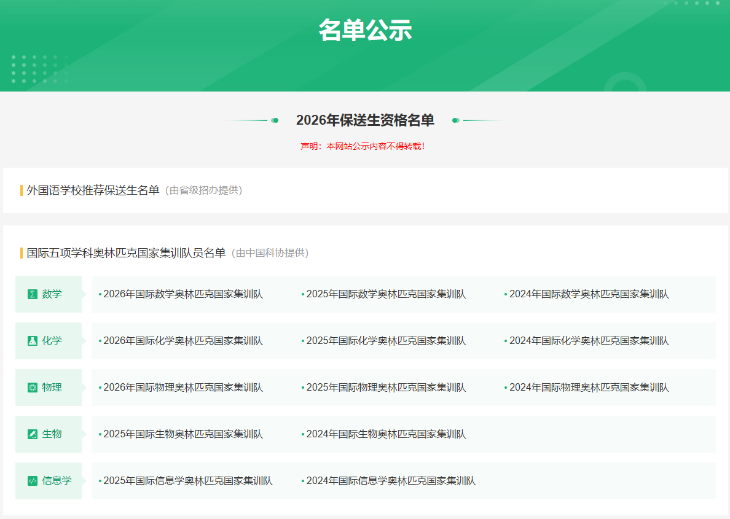Click the 名单公示 banner title
This screenshot has width=730, height=519.
point(365,30)
